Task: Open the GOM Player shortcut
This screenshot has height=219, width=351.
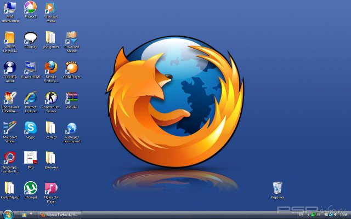Action: pyautogui.click(x=72, y=68)
